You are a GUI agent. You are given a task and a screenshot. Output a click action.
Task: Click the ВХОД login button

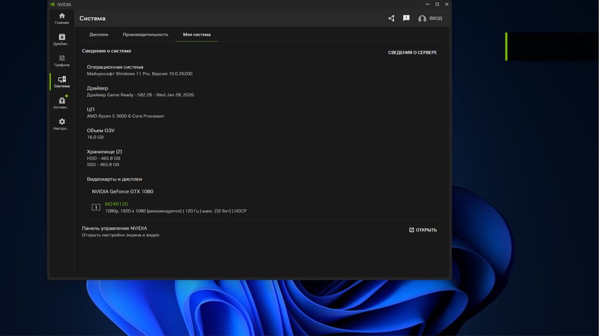(435, 19)
